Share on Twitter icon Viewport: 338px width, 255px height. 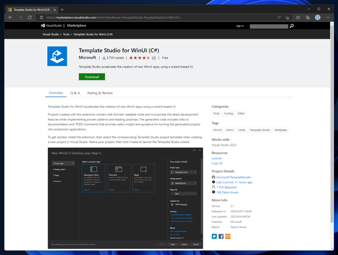click(214, 236)
